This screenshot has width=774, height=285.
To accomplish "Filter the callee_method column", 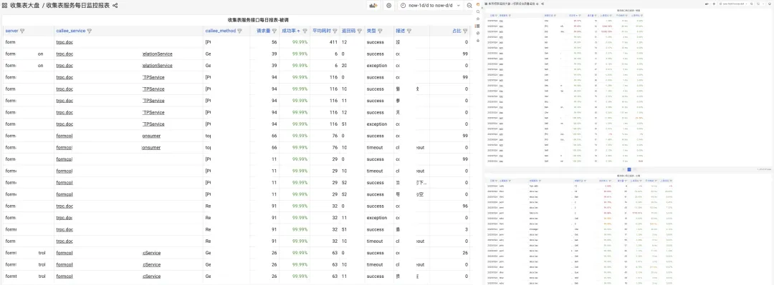I will pos(239,31).
